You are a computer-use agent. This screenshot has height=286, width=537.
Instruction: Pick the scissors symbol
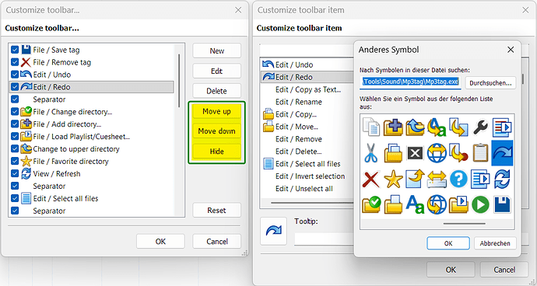click(x=371, y=152)
